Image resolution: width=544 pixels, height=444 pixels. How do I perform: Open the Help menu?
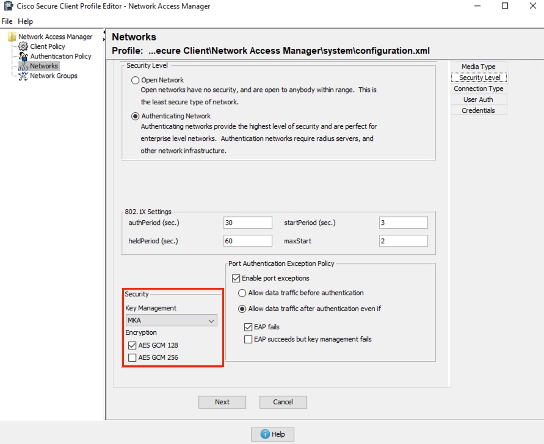pos(25,21)
